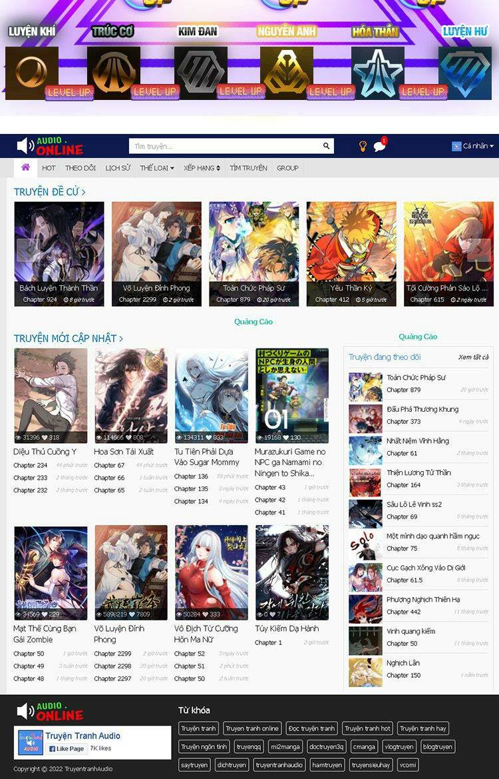
Task: Click the Hóa Thần star badge icon
Action: [x=377, y=73]
